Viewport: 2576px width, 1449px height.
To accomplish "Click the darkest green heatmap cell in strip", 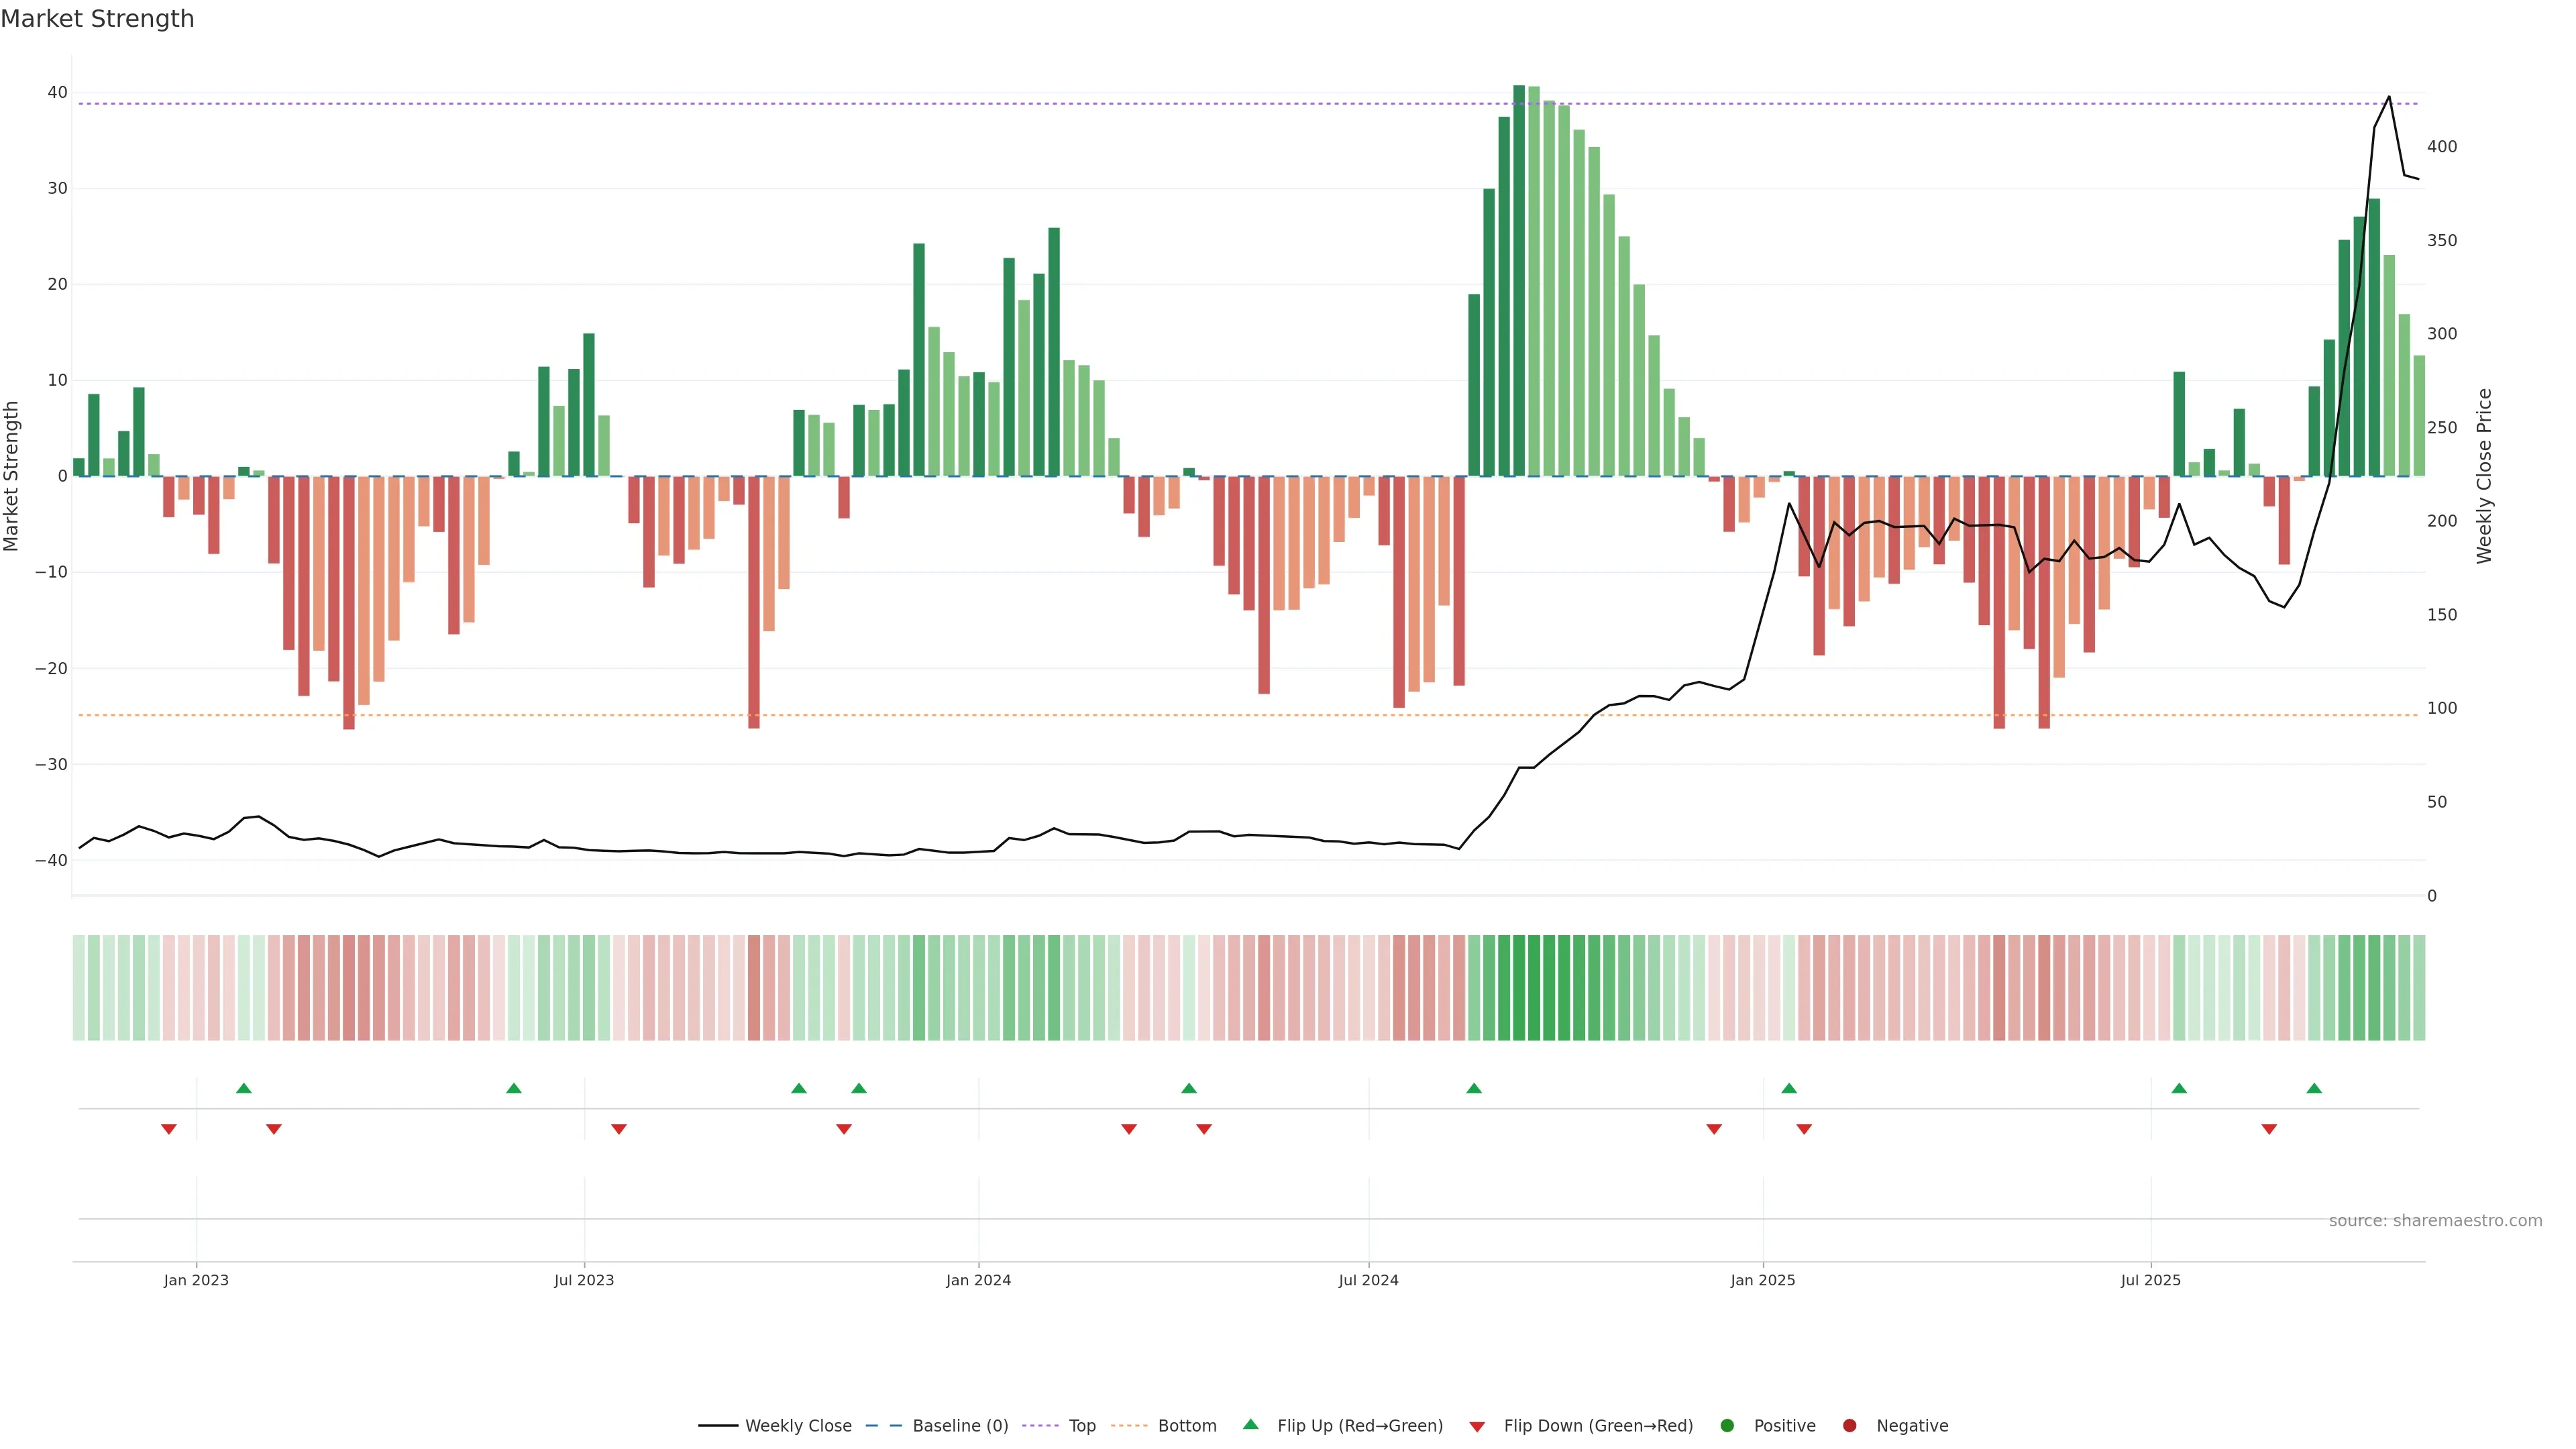I will tap(1519, 987).
